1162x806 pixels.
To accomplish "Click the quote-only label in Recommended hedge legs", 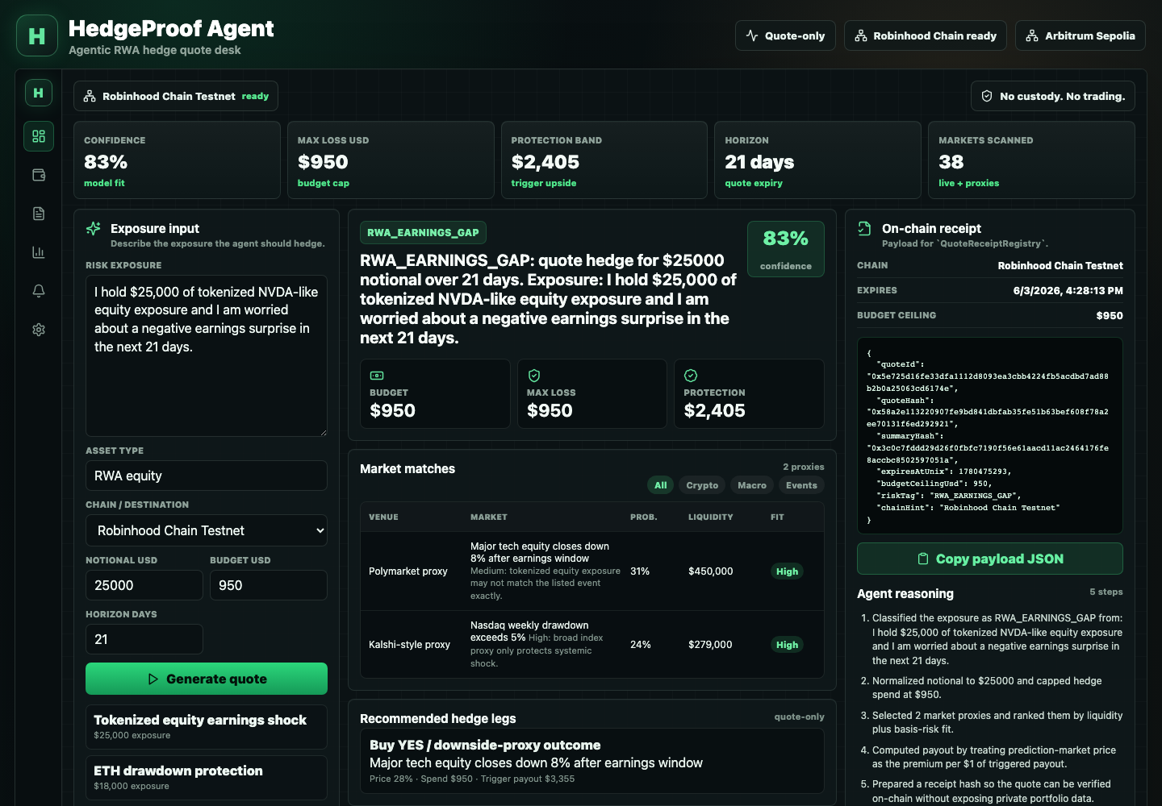I will (800, 717).
